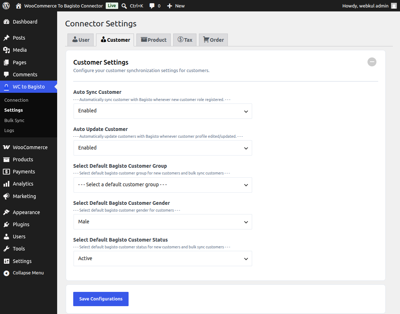Open the Connection submenu item
This screenshot has height=314, width=400.
click(16, 100)
